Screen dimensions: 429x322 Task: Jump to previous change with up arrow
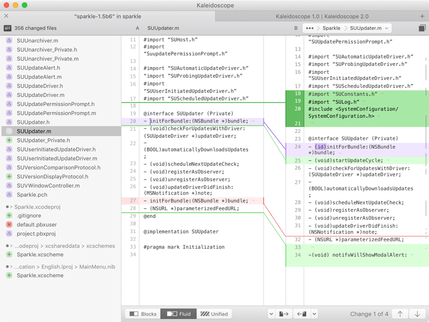[400, 314]
